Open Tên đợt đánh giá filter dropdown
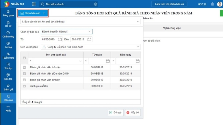 [80, 61]
